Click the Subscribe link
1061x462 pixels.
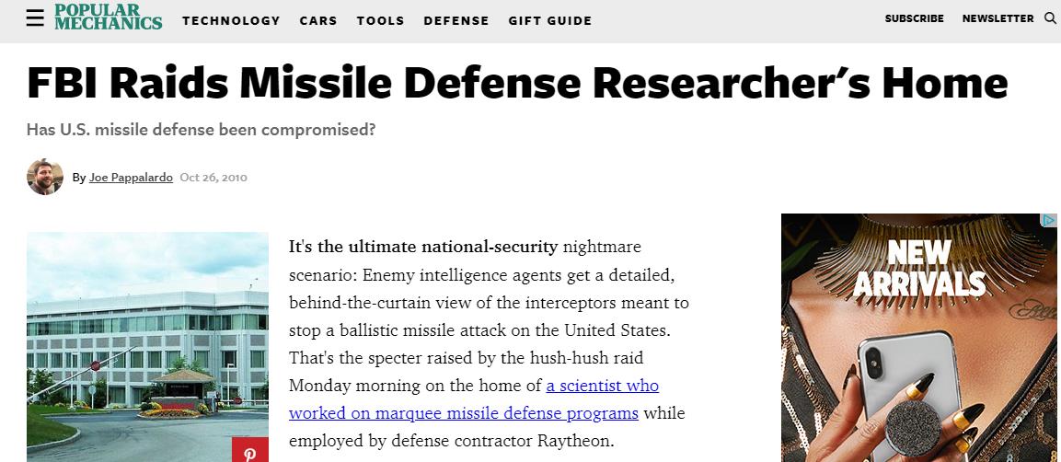pyautogui.click(x=914, y=19)
